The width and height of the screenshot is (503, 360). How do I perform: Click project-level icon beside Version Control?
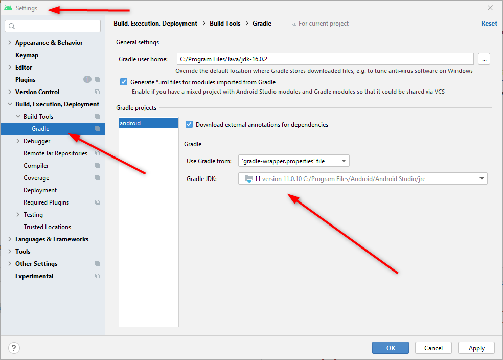tap(98, 92)
